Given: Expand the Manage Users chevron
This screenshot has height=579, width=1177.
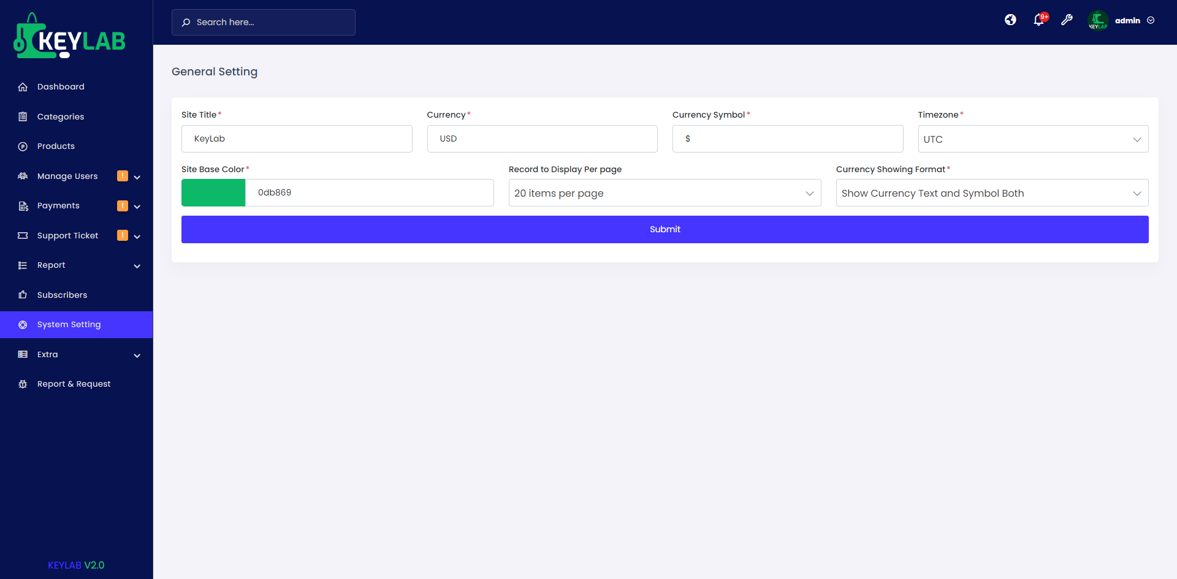Looking at the screenshot, I should point(137,177).
